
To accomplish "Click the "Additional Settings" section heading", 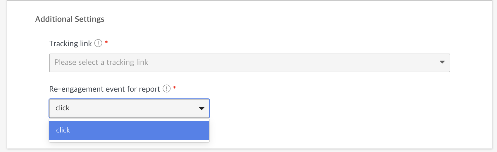I will coord(70,19).
